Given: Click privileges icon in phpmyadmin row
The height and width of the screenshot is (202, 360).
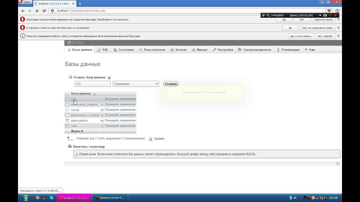Looking at the screenshot, I should coord(102,121).
